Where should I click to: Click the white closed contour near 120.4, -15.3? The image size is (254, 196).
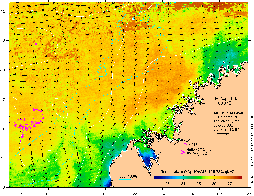tap(60, 108)
